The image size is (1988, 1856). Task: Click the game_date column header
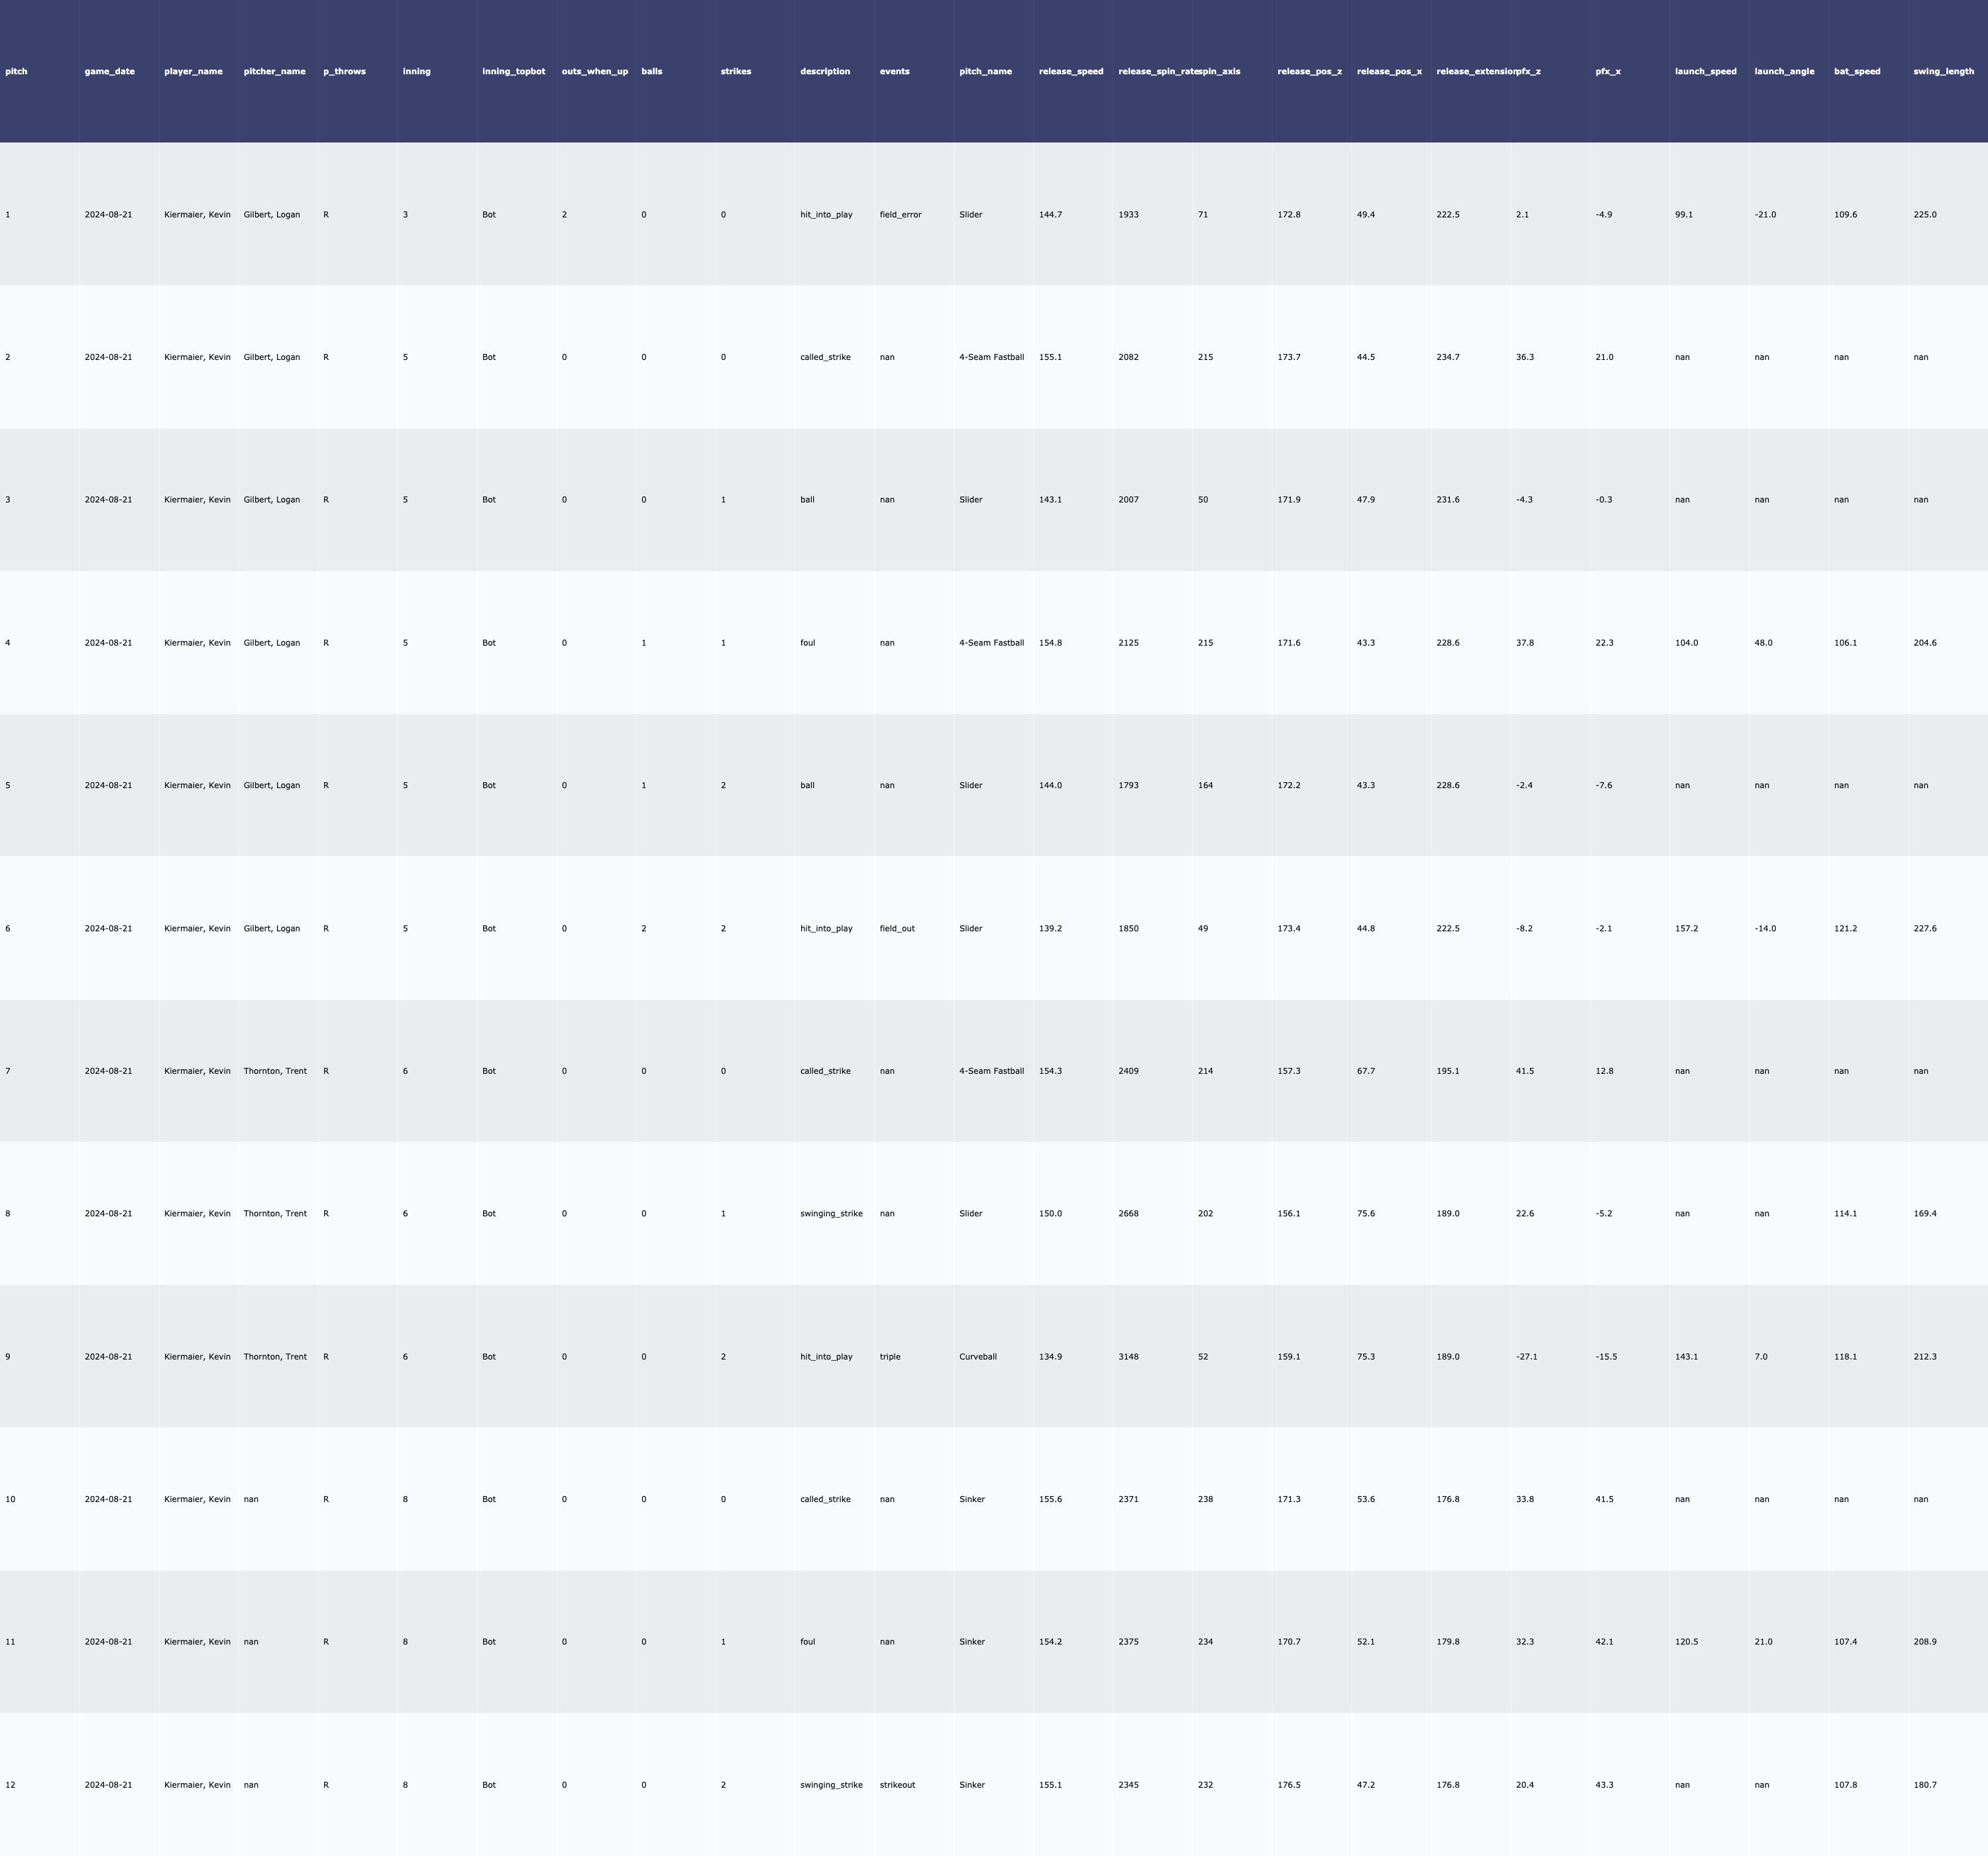tap(109, 71)
